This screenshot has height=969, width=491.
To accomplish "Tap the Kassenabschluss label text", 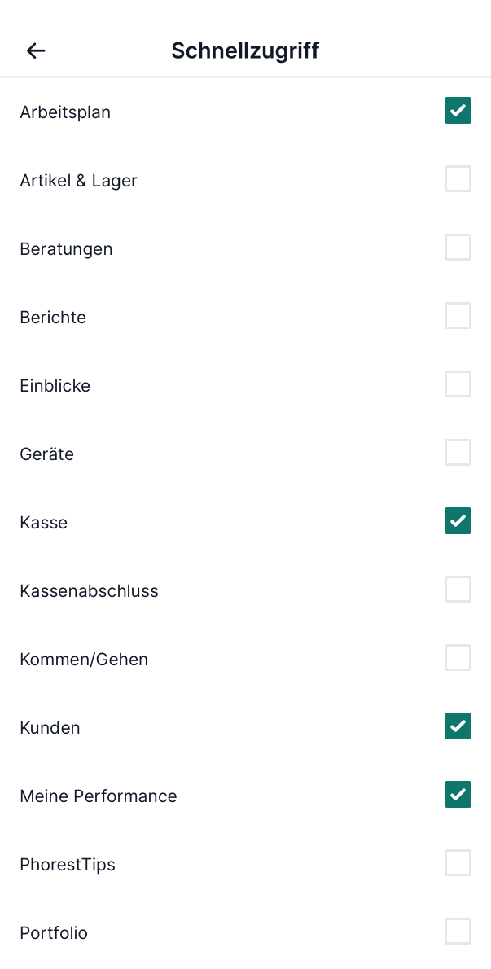I will [89, 591].
